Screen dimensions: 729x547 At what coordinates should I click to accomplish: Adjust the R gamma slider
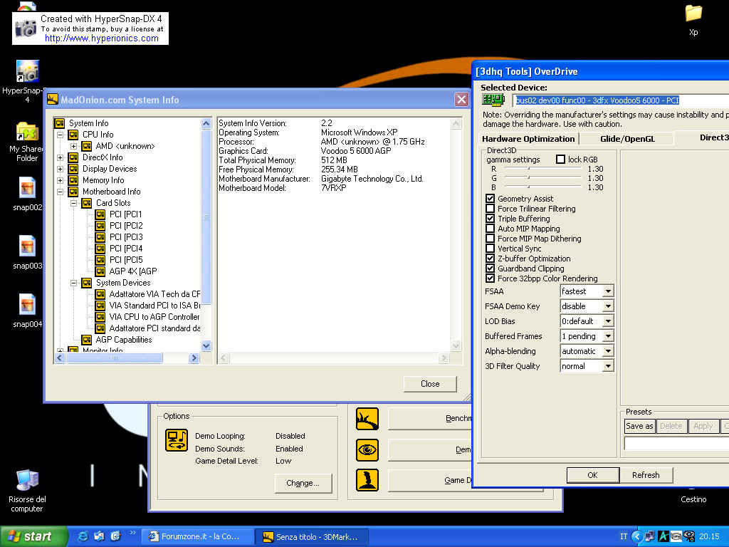[x=528, y=169]
